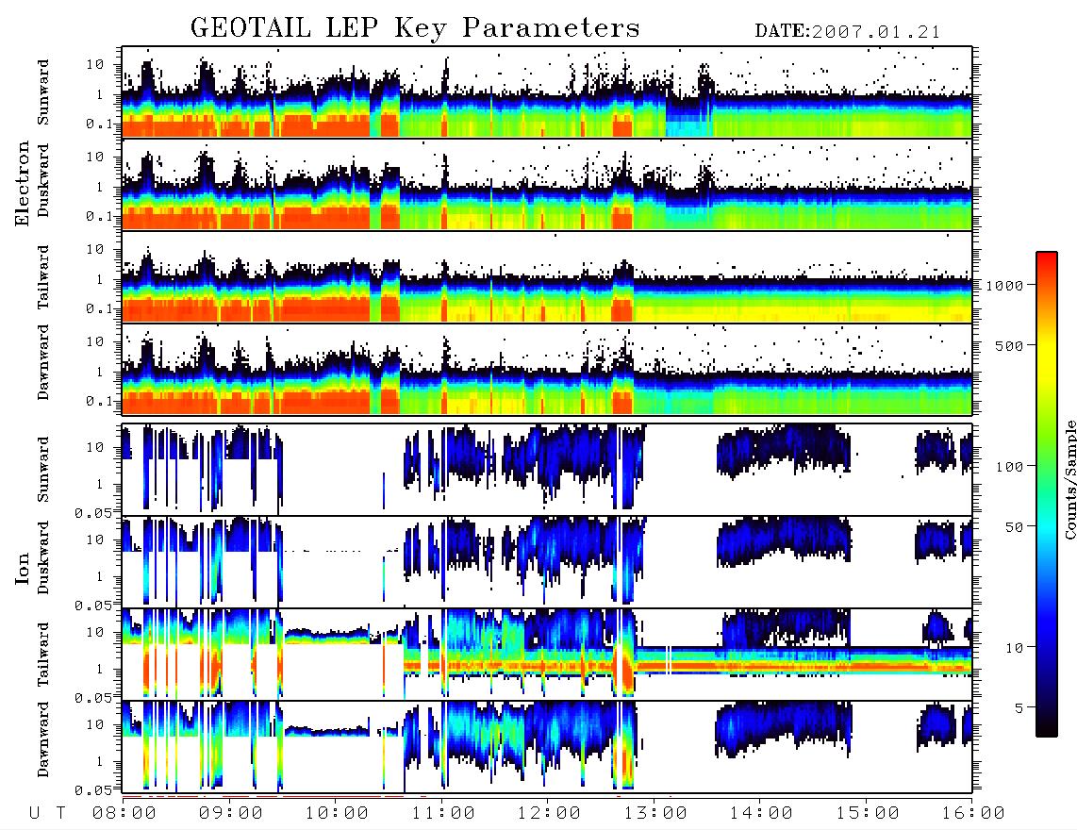Select the Ion Dawnward spectrogram panel
The height and width of the screenshot is (830, 1077).
click(547, 747)
